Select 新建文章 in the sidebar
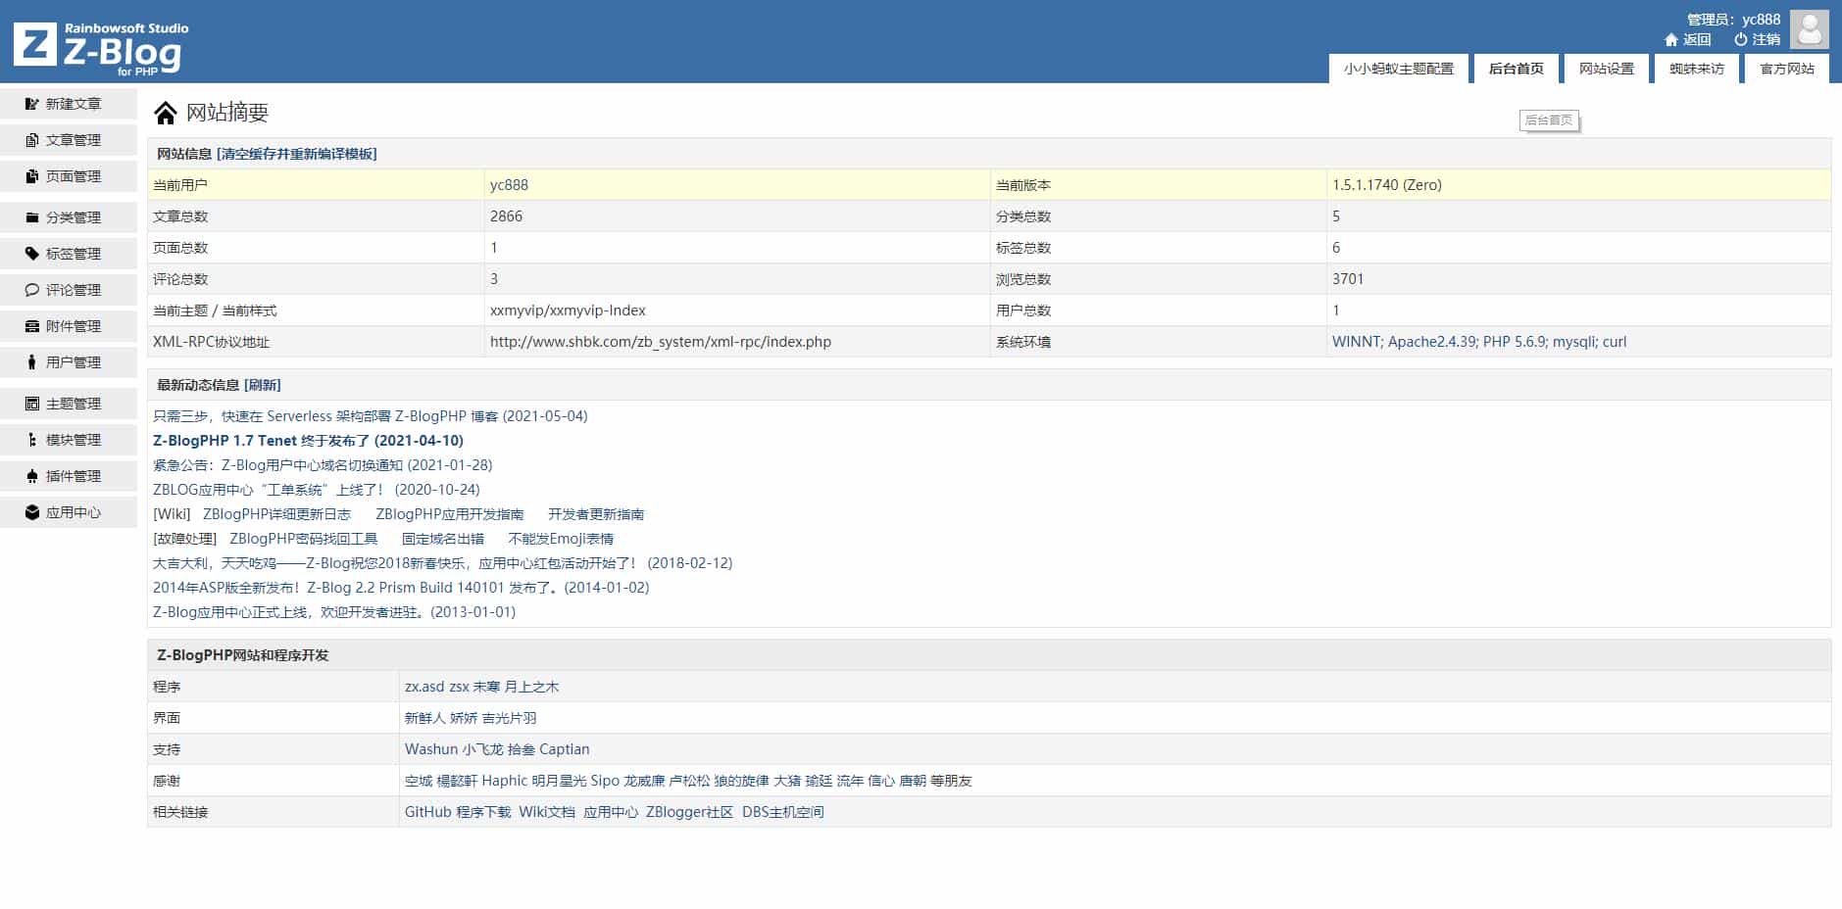 69,104
